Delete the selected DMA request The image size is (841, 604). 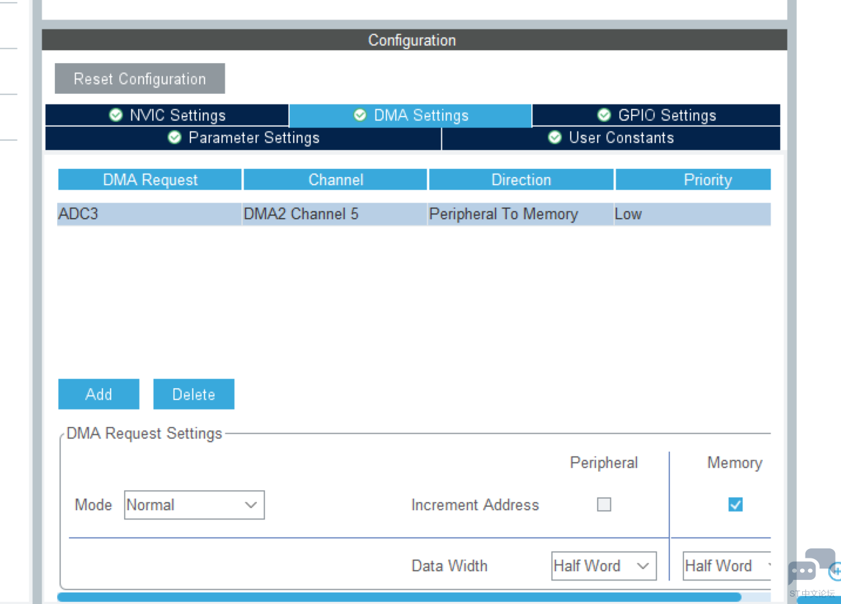[x=194, y=394]
